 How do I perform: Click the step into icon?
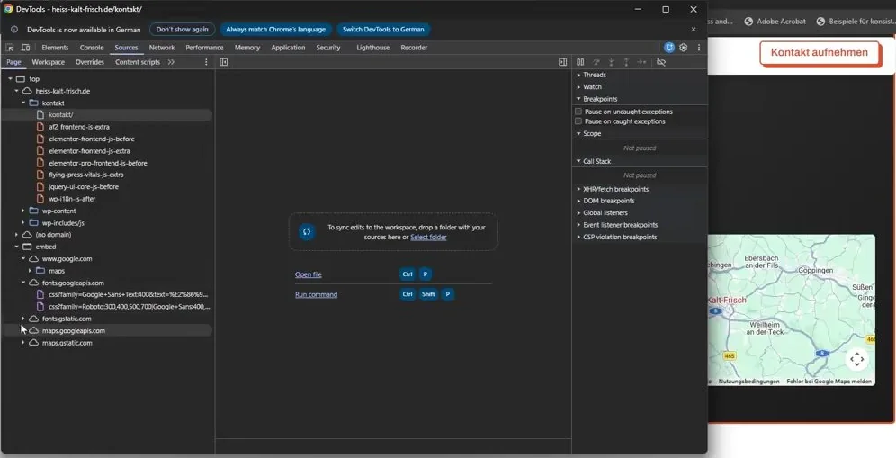tap(612, 62)
